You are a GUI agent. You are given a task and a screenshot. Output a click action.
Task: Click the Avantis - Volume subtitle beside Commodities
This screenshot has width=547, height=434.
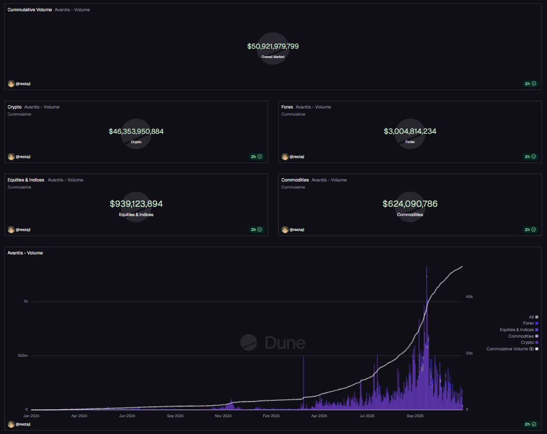(329, 180)
